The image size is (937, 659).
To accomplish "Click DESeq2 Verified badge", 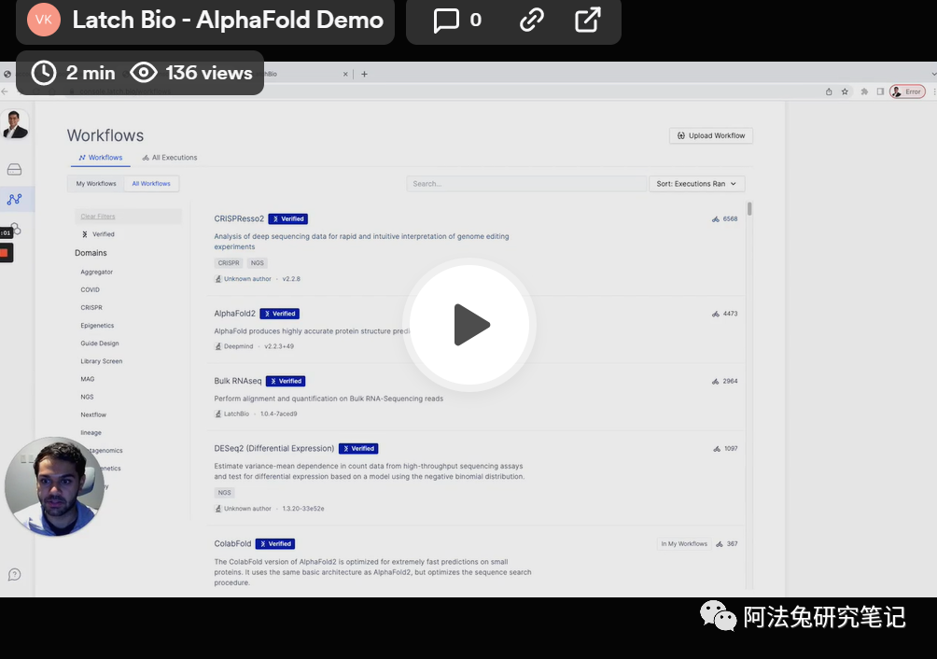I will [x=358, y=448].
